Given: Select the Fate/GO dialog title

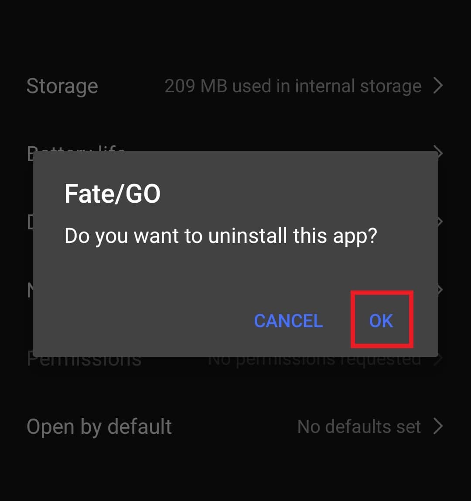Looking at the screenshot, I should [113, 193].
